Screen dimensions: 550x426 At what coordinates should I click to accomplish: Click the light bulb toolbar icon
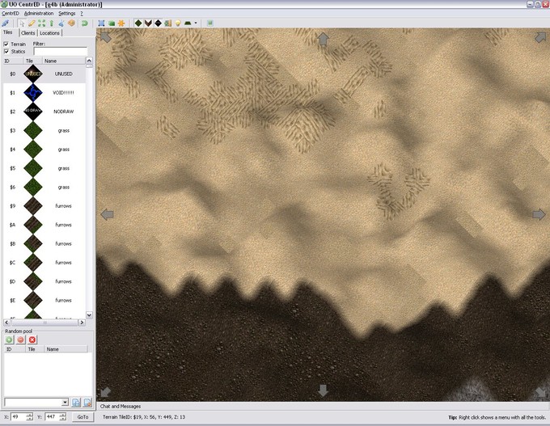coord(177,23)
